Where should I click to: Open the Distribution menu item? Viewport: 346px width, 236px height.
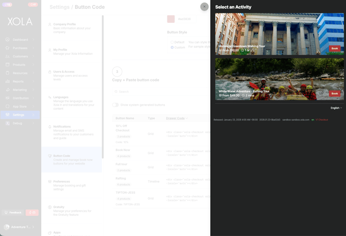pyautogui.click(x=20, y=98)
